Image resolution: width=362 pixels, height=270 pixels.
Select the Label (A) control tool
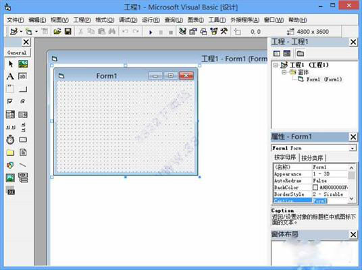pyautogui.click(x=10, y=76)
